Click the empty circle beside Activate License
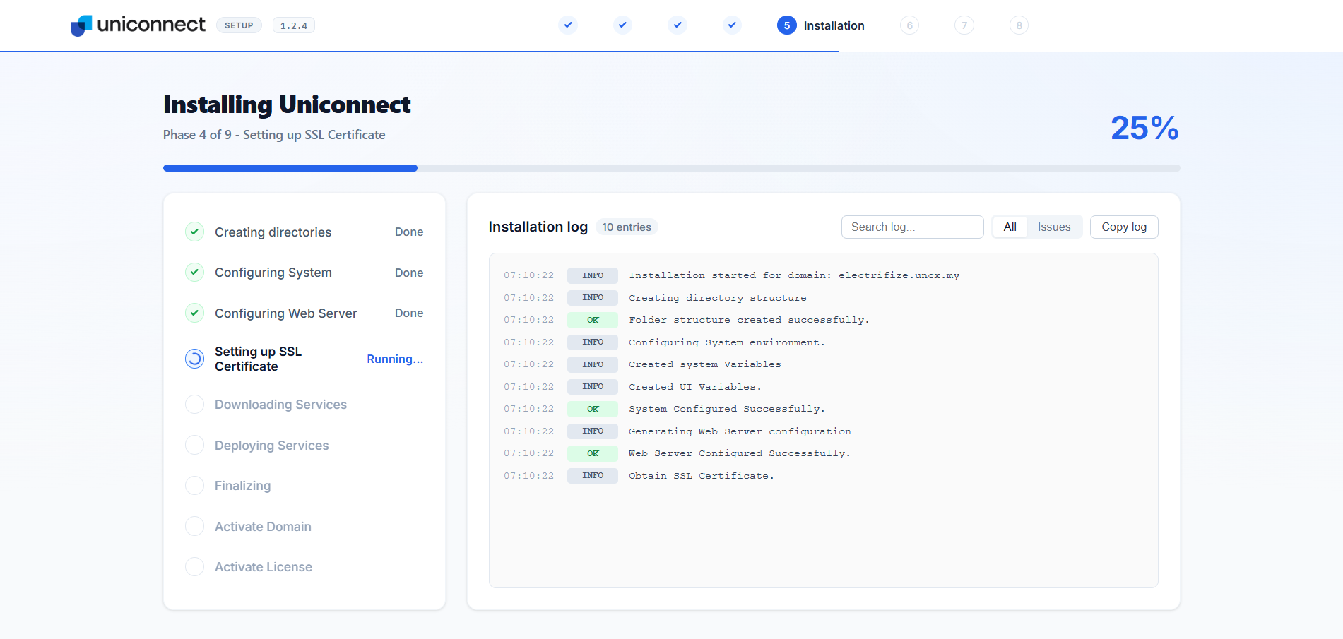1343x639 pixels. [x=194, y=566]
